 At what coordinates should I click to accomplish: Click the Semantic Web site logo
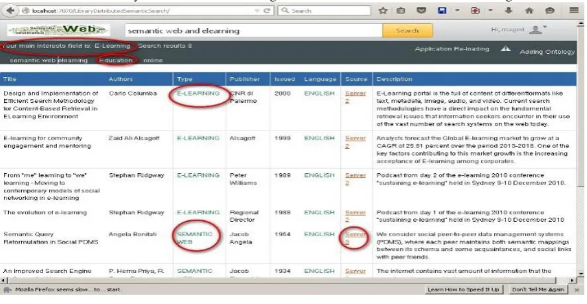pos(58,30)
